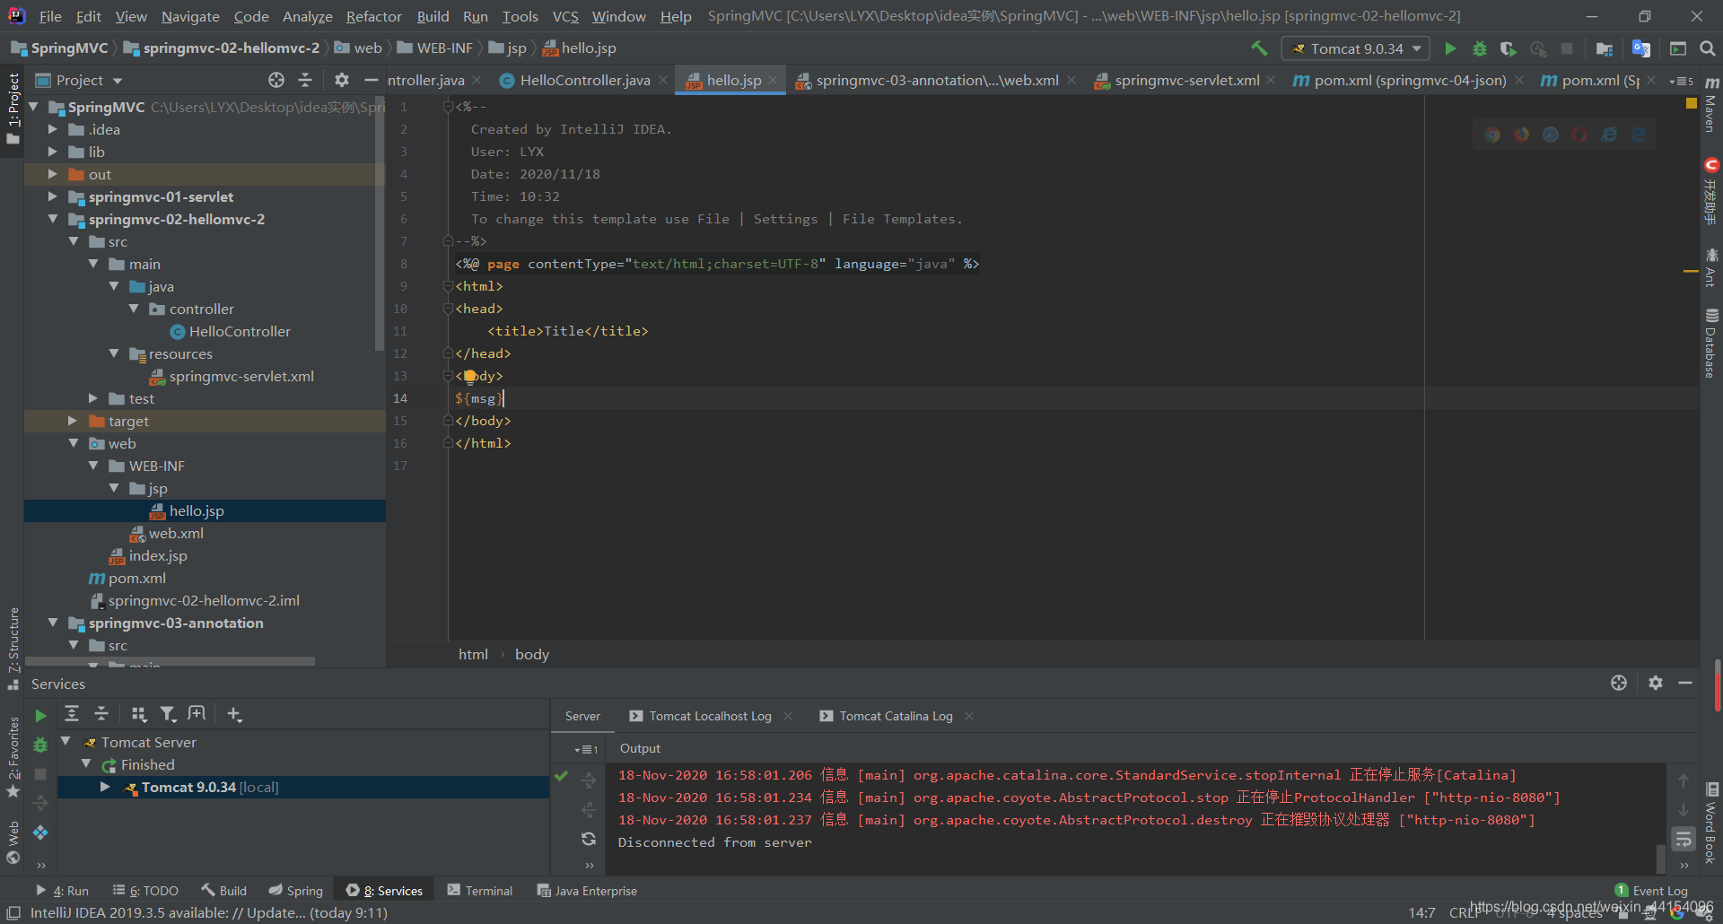Expand the target folder
Image resolution: width=1723 pixels, height=924 pixels.
73,421
